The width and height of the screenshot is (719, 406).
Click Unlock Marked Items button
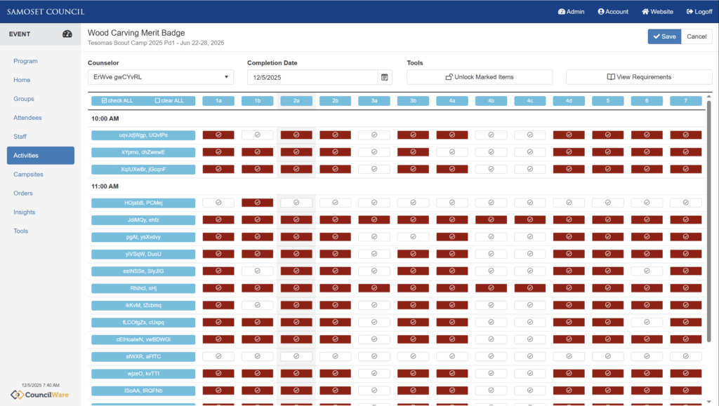tap(480, 77)
